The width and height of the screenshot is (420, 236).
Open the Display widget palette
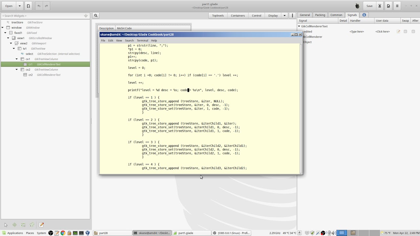click(273, 15)
